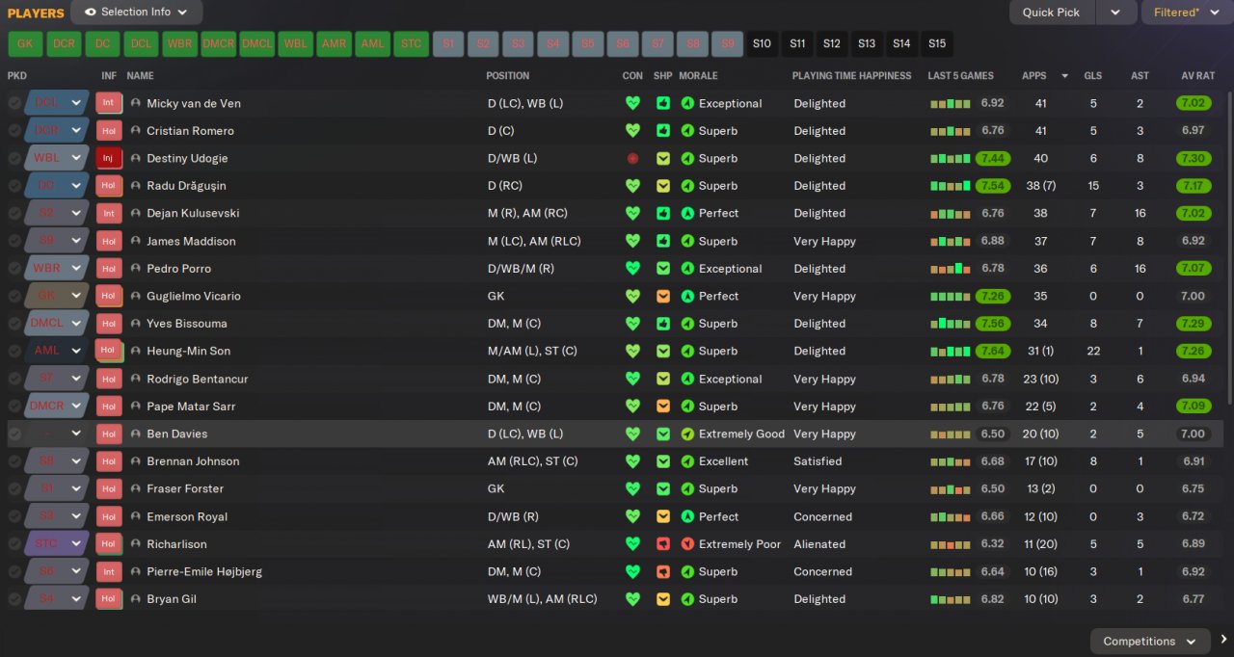The image size is (1234, 657).
Task: Click Richarlison's Extremely Poor morale icon
Action: click(x=687, y=544)
